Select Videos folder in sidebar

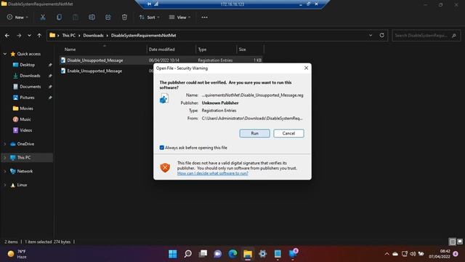26,130
